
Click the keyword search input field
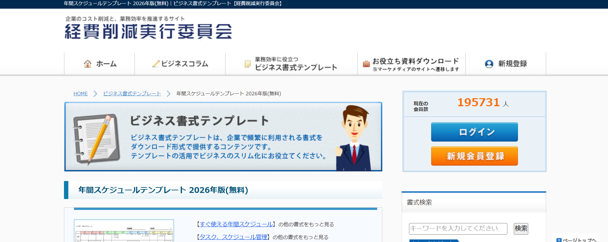point(458,229)
